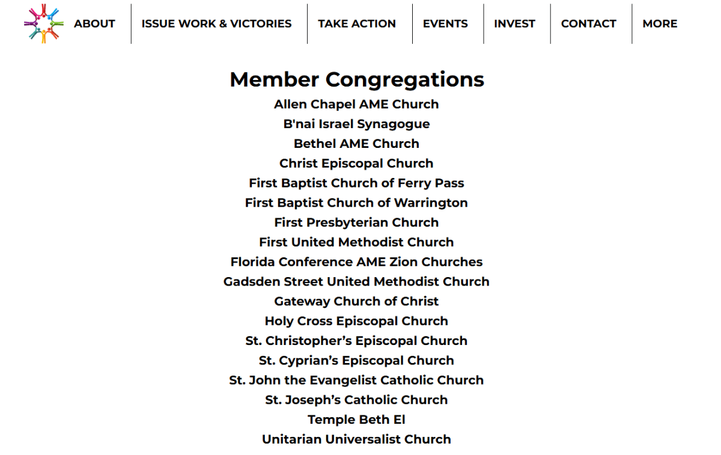Viewport: 721px width, 455px height.
Task: Click the Member Congregations heading
Action: [x=357, y=79]
